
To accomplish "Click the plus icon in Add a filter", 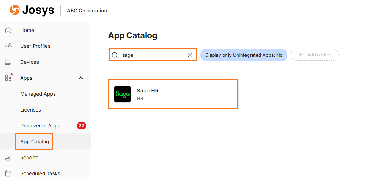I will pyautogui.click(x=300, y=55).
